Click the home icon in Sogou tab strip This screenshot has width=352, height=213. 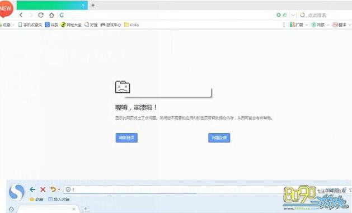11,209
